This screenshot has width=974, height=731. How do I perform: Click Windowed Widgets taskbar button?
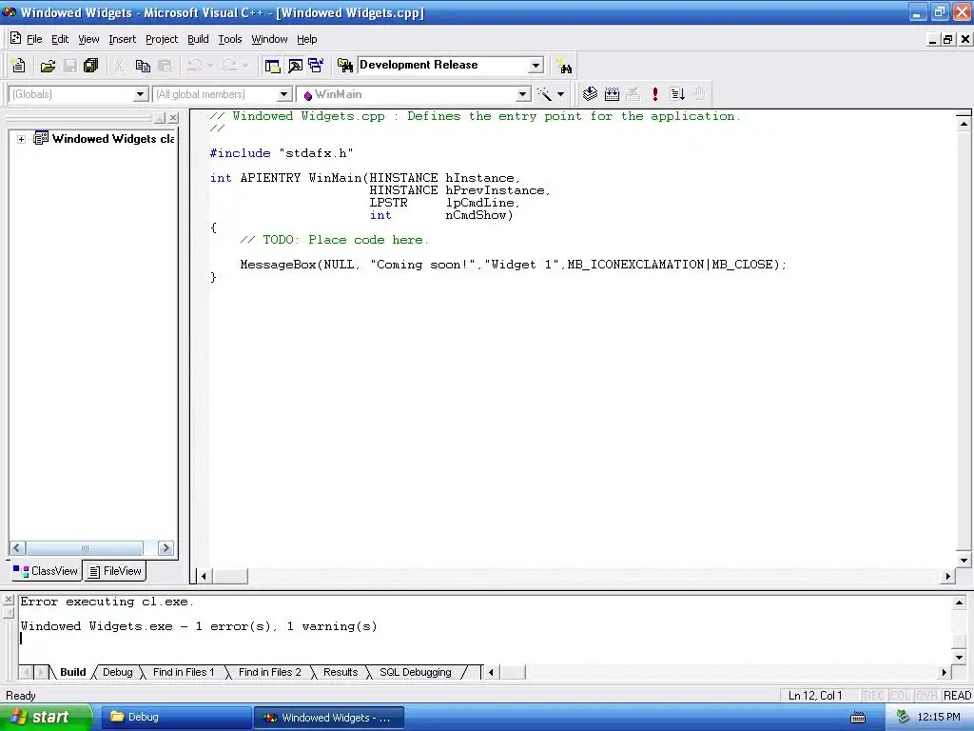[x=329, y=718]
